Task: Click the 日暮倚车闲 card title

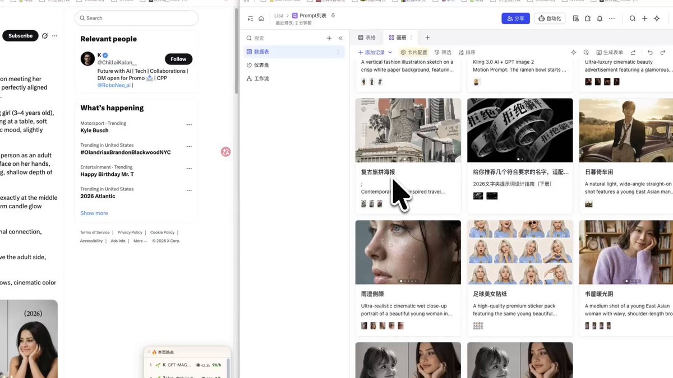Action: point(599,172)
